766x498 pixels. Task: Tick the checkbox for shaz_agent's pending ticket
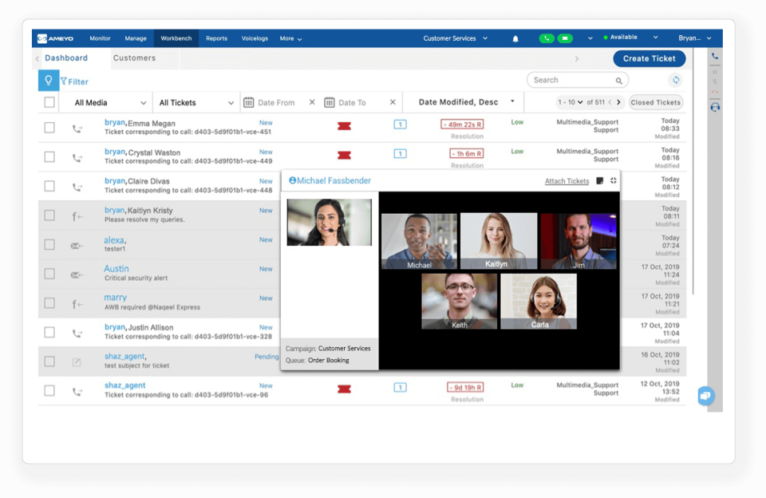tap(49, 361)
